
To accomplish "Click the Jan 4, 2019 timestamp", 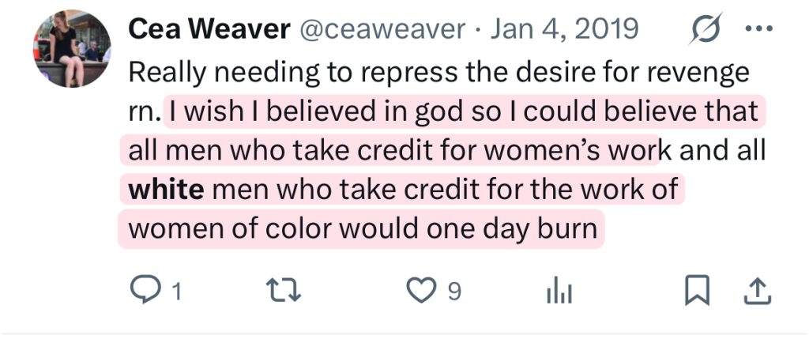I will click(x=564, y=30).
